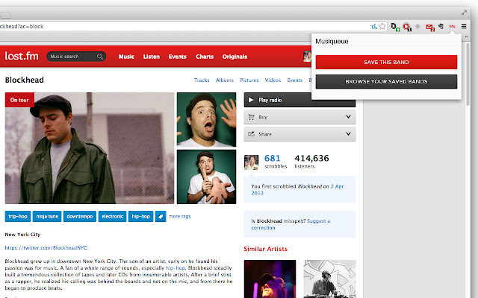Open the Musiqueue extension icon

tap(452, 27)
